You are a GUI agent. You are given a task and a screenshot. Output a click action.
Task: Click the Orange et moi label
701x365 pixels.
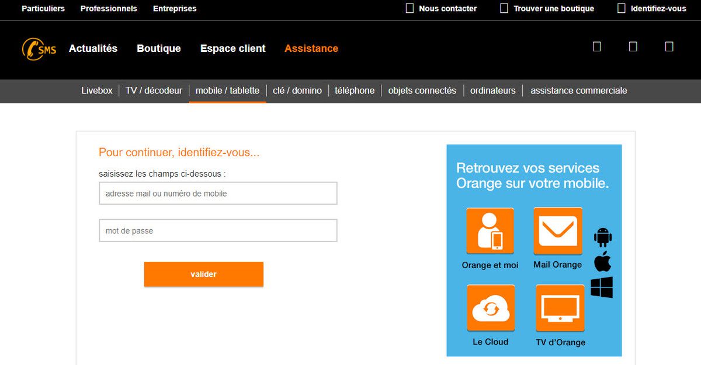coord(490,265)
